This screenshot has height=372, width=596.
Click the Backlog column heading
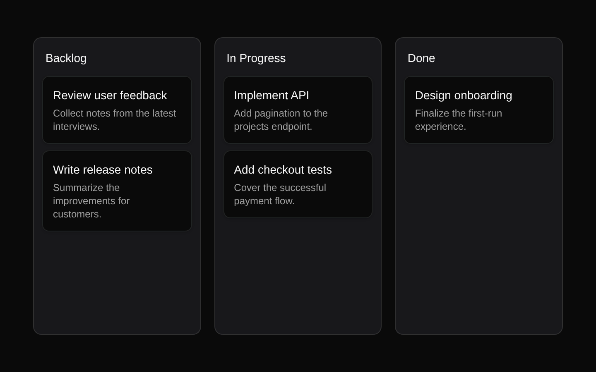[x=66, y=58]
